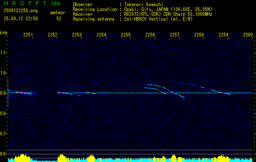Click the version number 1.0.0

pyautogui.click(x=55, y=3)
